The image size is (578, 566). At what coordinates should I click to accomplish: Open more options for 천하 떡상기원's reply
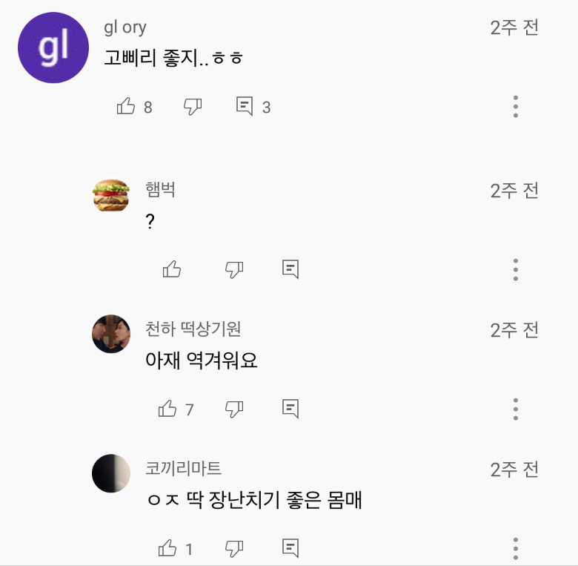click(x=516, y=409)
